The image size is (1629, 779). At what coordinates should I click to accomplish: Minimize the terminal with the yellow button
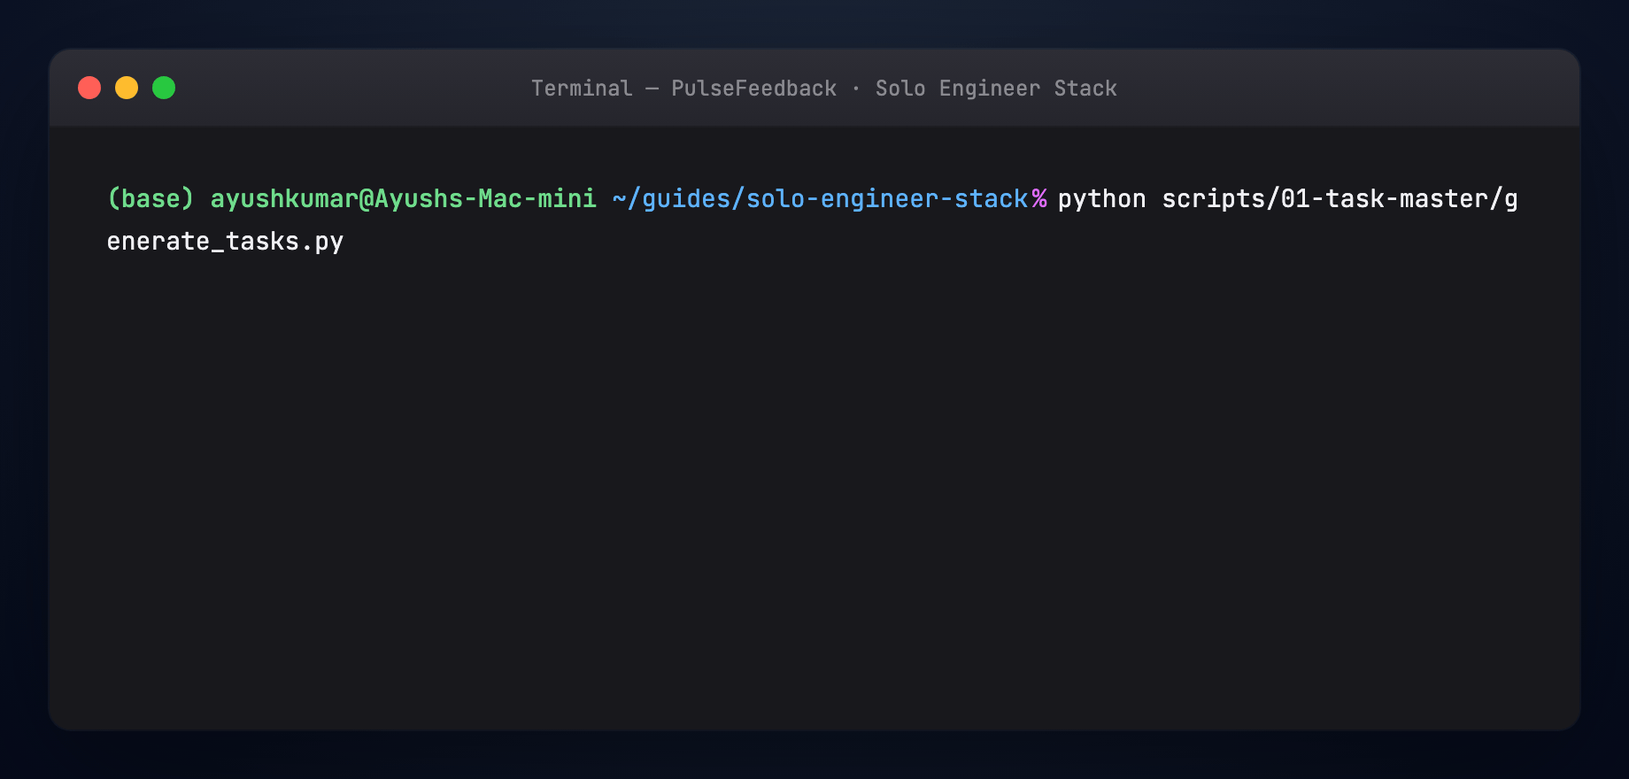pyautogui.click(x=127, y=88)
